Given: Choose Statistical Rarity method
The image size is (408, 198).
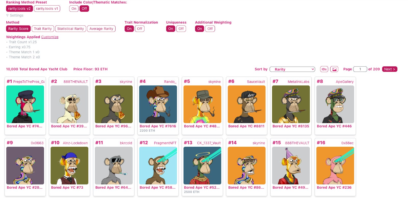Looking at the screenshot, I should click(70, 29).
